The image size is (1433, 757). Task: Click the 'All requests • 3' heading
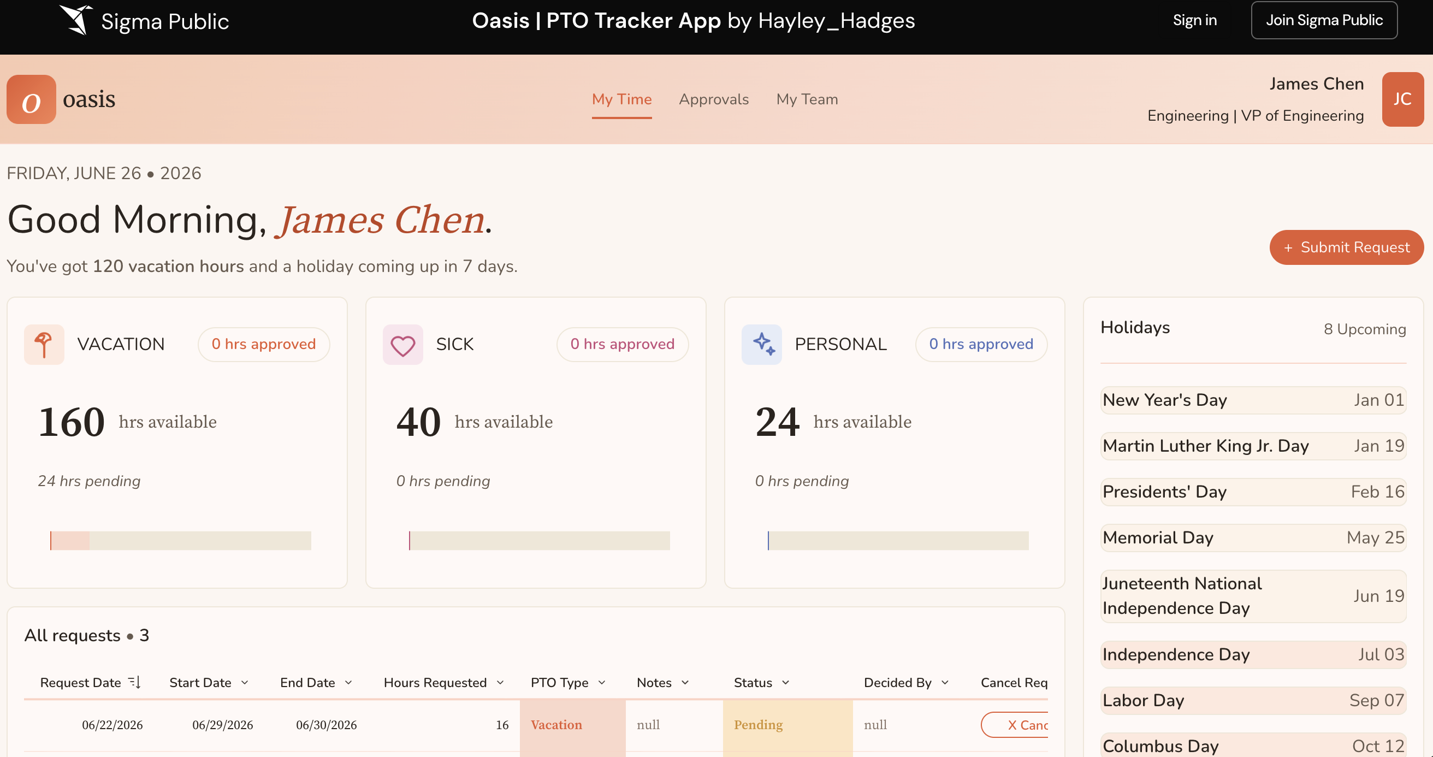click(x=87, y=635)
